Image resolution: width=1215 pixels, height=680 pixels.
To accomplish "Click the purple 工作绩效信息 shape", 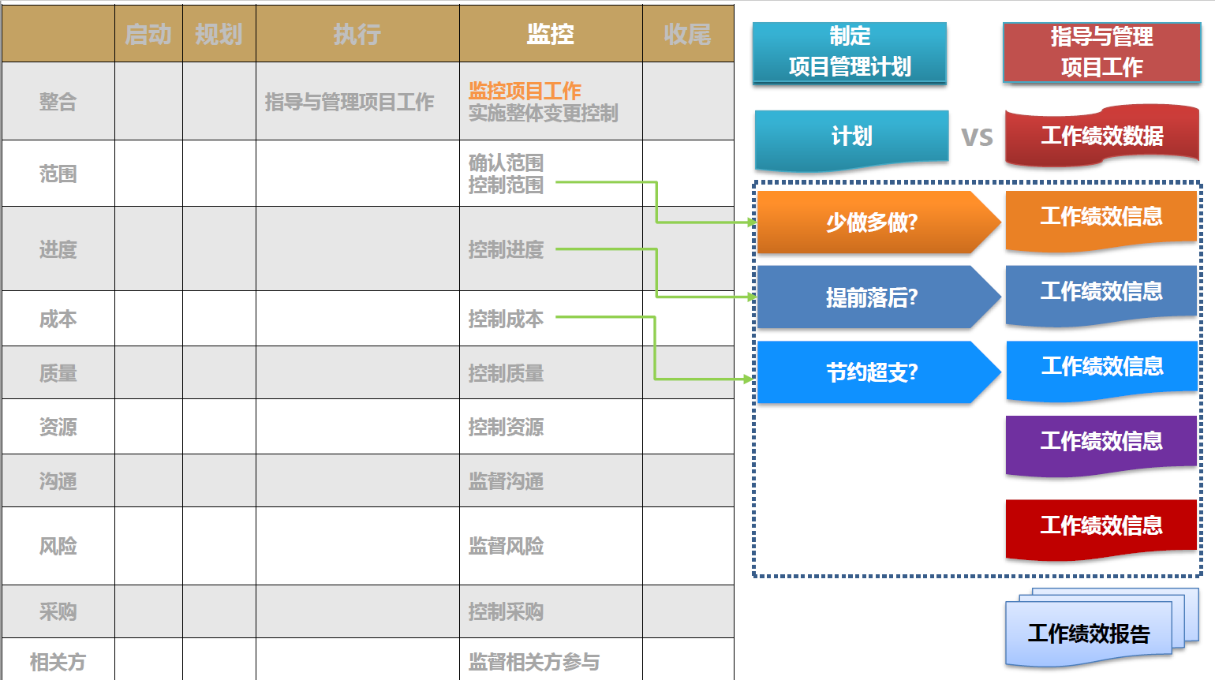I will pyautogui.click(x=1101, y=445).
